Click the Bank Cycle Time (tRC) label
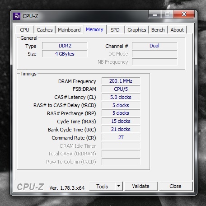 point(72,130)
